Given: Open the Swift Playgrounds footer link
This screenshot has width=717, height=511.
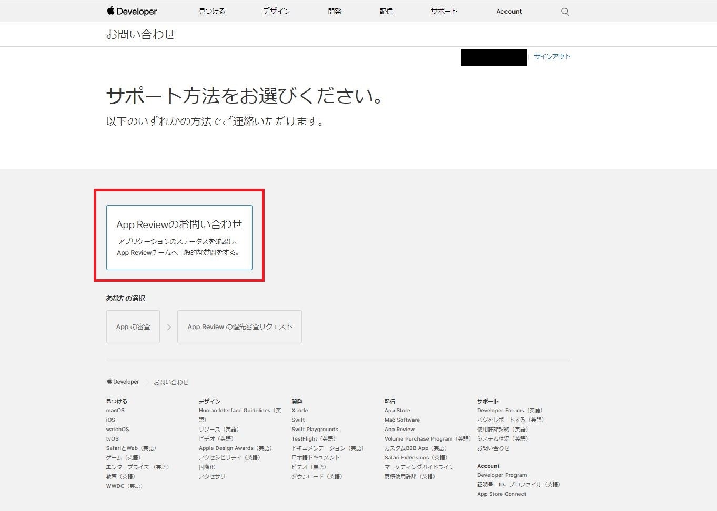Looking at the screenshot, I should (x=315, y=430).
